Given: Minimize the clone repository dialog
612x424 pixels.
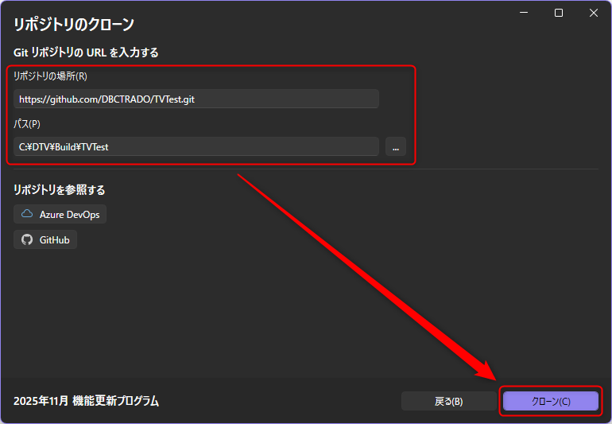Looking at the screenshot, I should [523, 13].
